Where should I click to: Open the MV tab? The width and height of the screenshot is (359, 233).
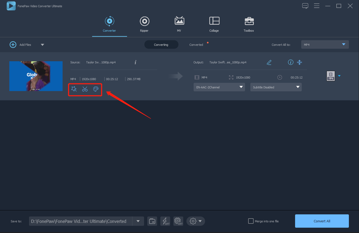(x=179, y=24)
